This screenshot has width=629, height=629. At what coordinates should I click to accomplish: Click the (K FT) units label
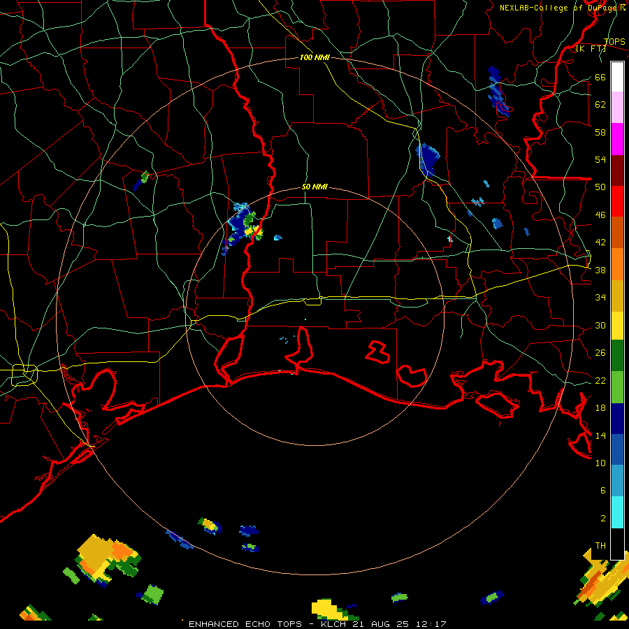[x=591, y=49]
